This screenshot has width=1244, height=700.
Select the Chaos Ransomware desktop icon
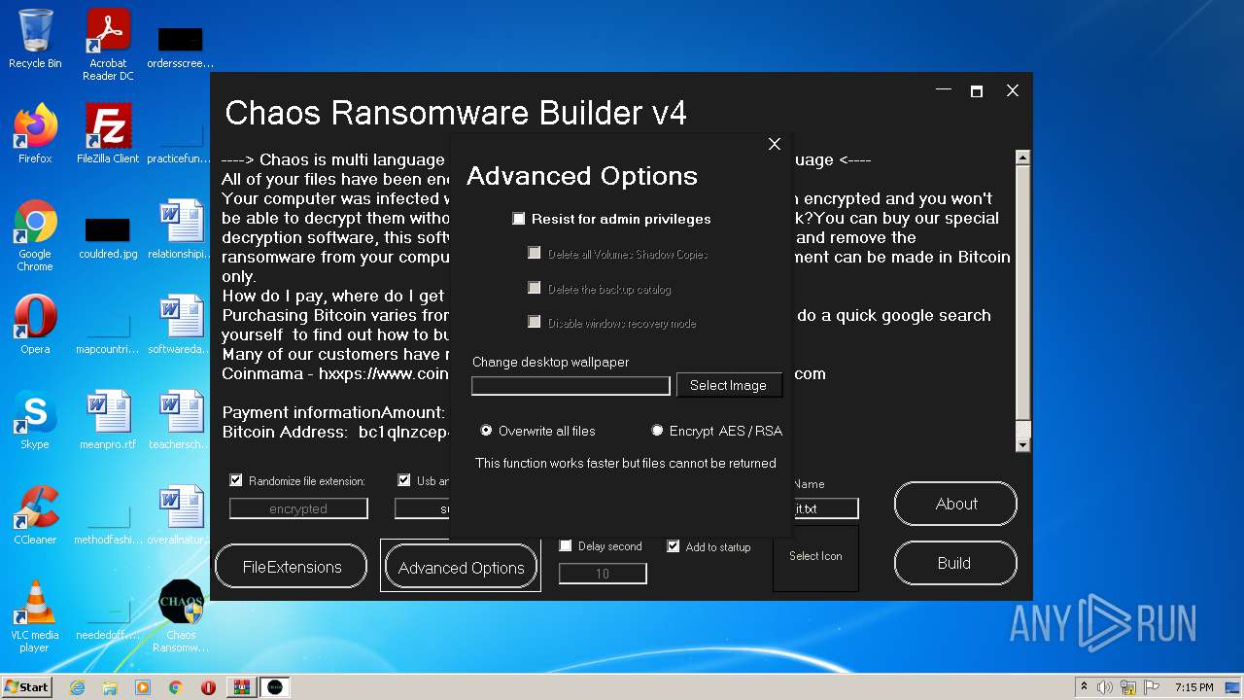(x=181, y=616)
